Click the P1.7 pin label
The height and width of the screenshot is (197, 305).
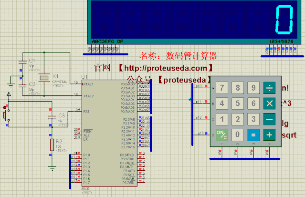[x=86, y=183]
